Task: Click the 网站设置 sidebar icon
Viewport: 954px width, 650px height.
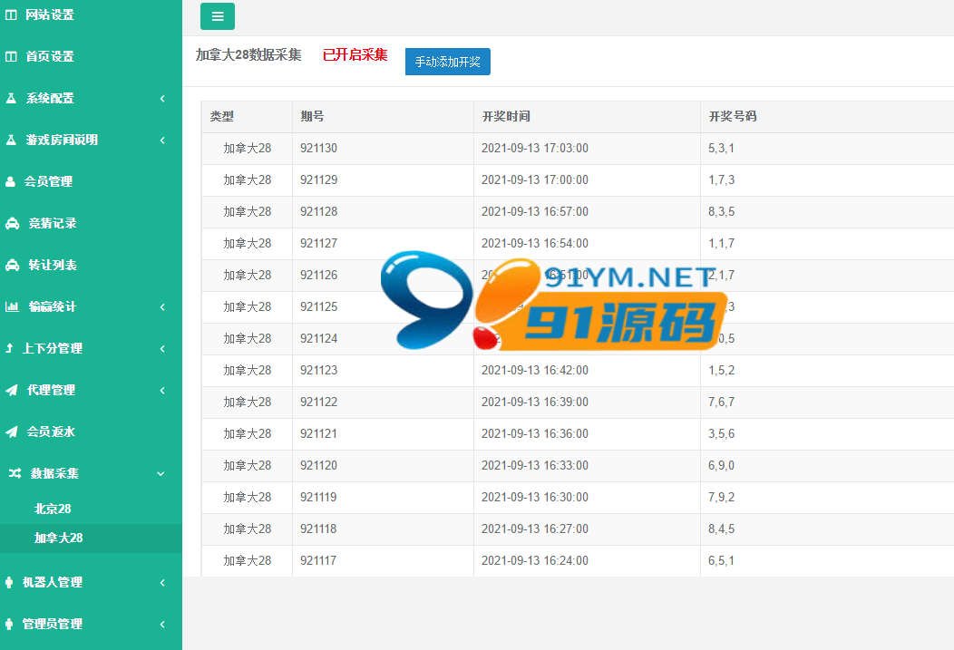Action: pyautogui.click(x=11, y=15)
